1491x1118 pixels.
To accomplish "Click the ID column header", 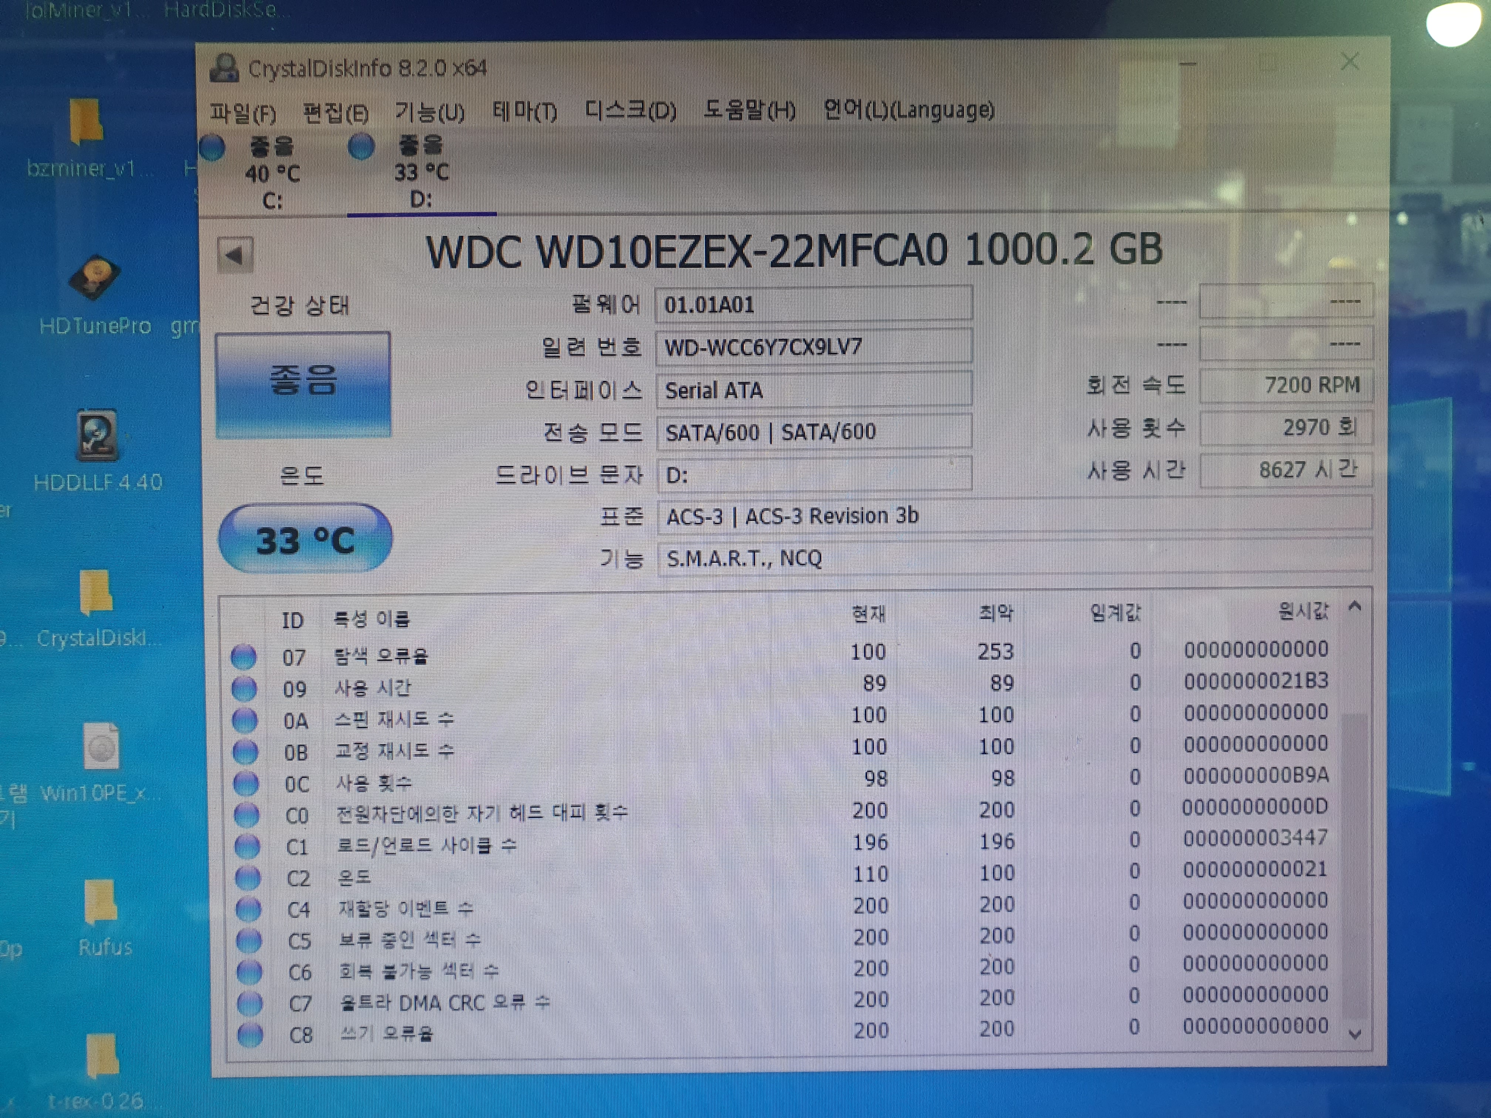I will 293,620.
